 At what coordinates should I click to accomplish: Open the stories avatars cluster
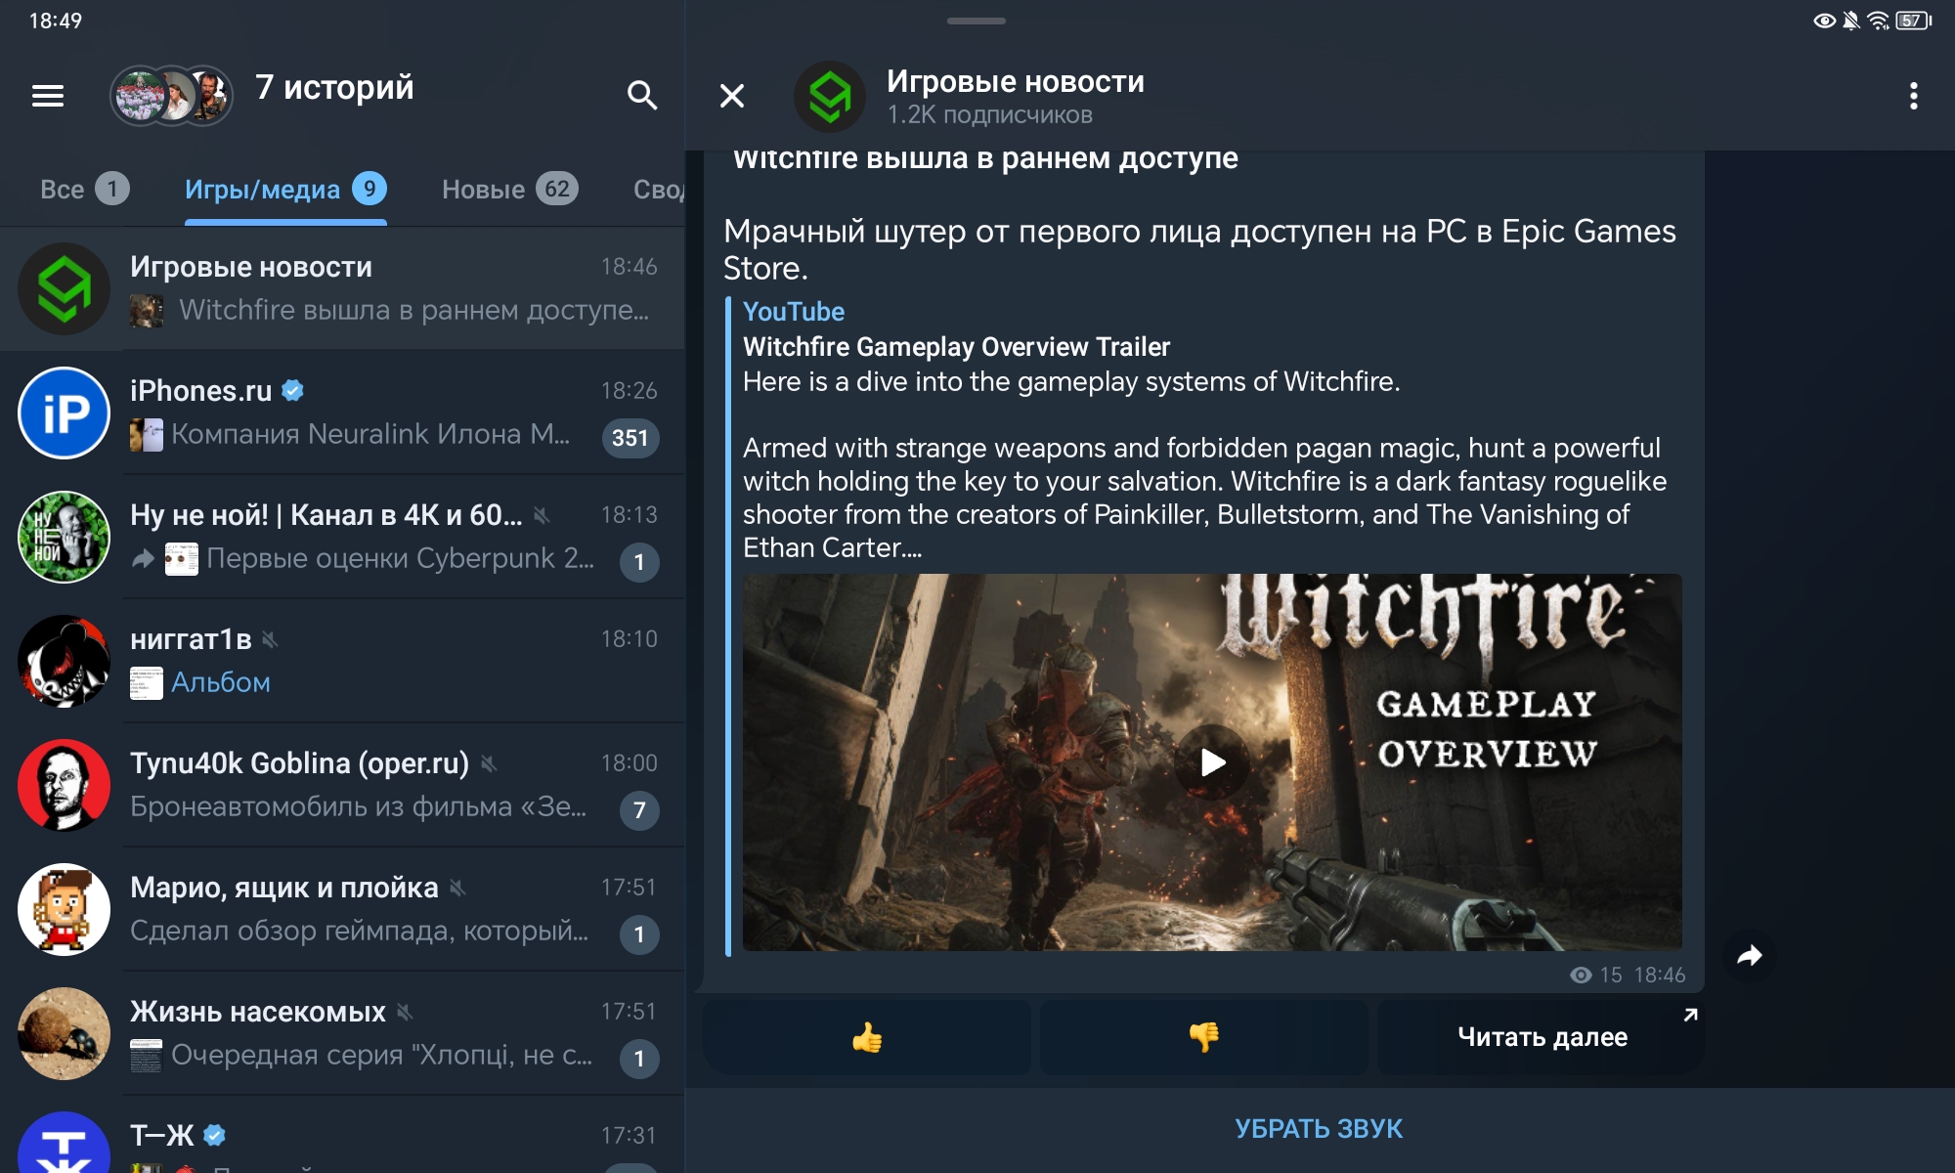[x=171, y=95]
